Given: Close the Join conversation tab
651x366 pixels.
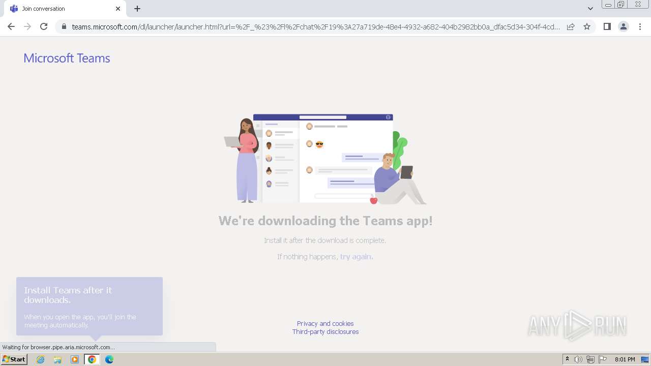Looking at the screenshot, I should coord(118,9).
